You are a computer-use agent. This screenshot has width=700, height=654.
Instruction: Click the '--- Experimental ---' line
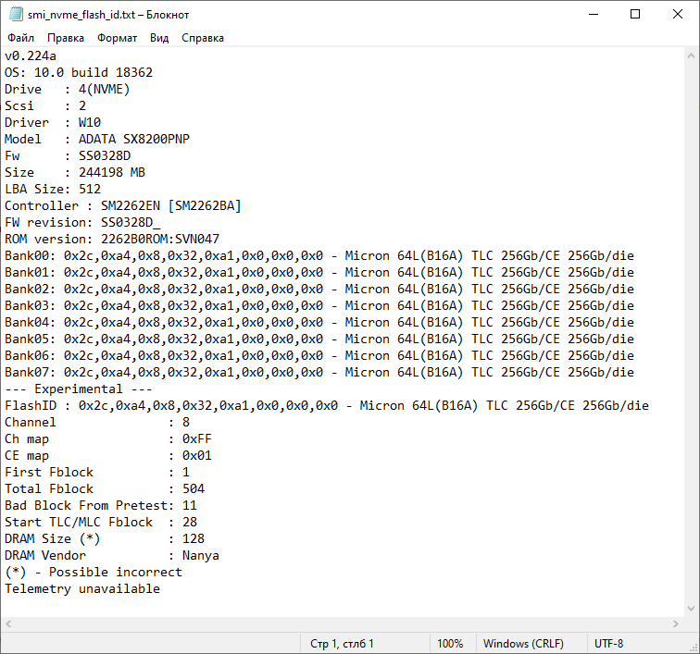[x=79, y=389]
